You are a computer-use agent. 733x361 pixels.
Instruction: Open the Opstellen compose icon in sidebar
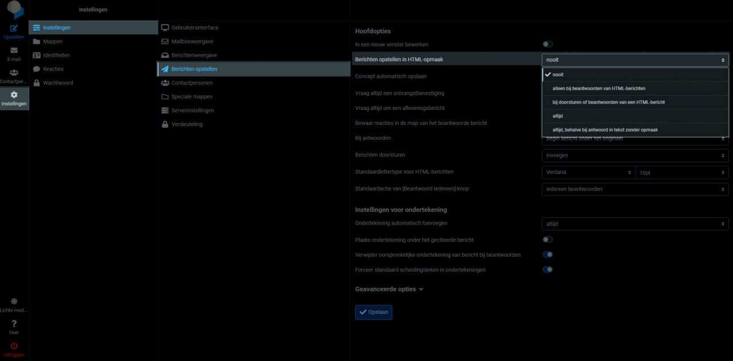tap(14, 29)
